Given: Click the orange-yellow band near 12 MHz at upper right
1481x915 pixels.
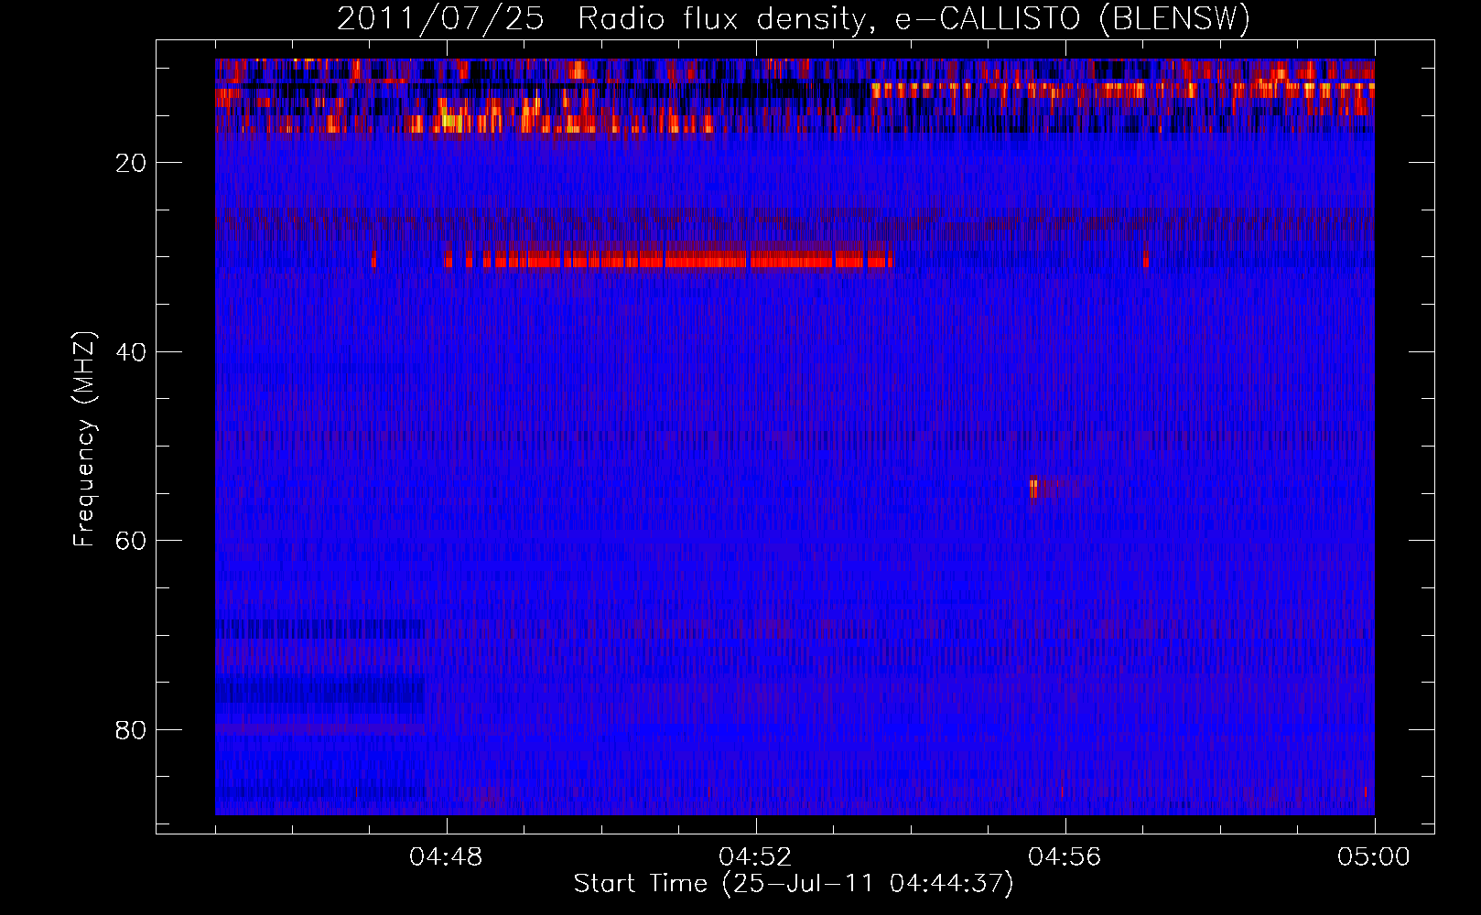Looking at the screenshot, I should click(1122, 90).
